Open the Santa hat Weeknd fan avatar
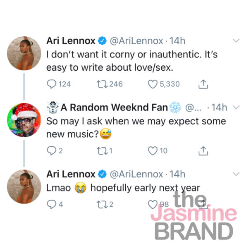The width and height of the screenshot is (246, 246). (x=24, y=120)
